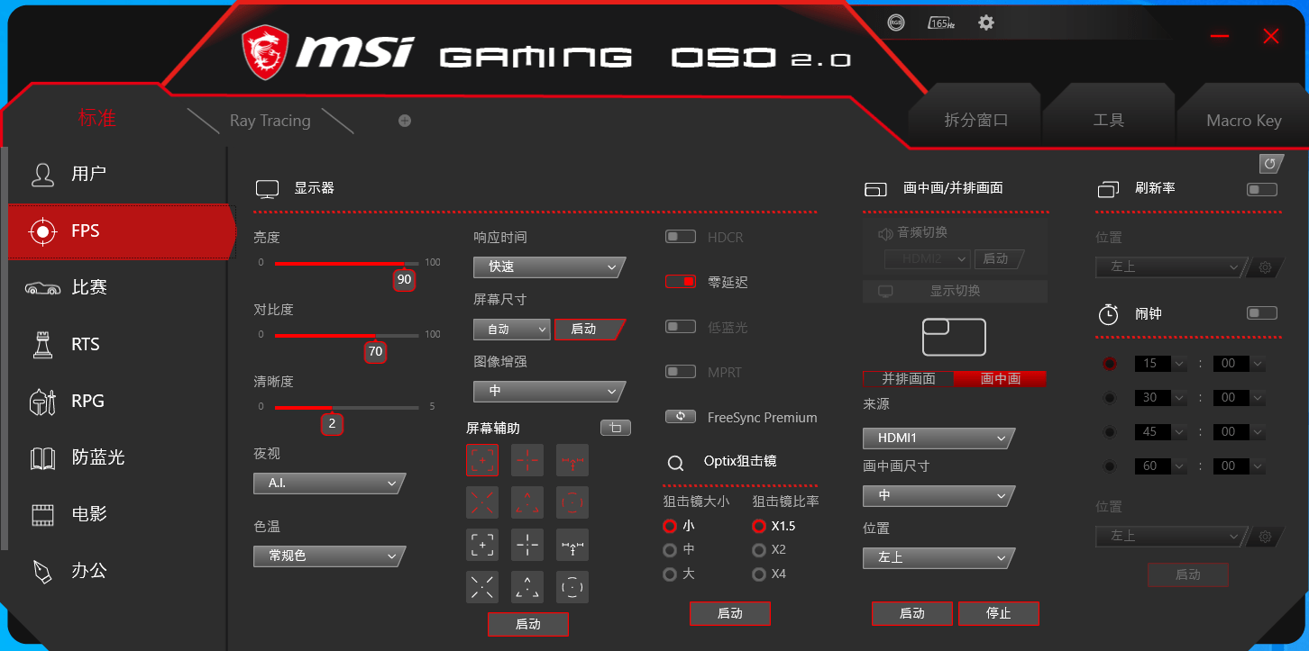The height and width of the screenshot is (651, 1309).
Task: Click 启动 under the 屏幕辅助 crosshairs
Action: 528,624
